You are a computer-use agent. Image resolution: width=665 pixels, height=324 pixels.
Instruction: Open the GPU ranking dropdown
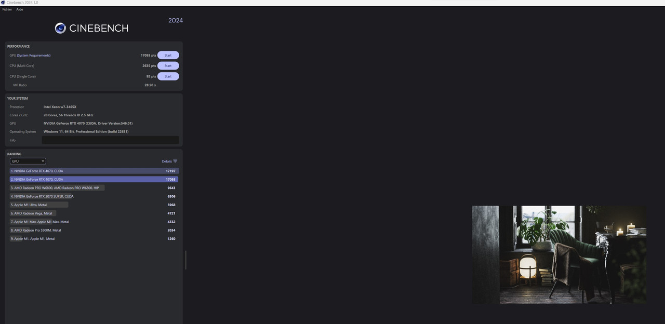[x=28, y=161]
